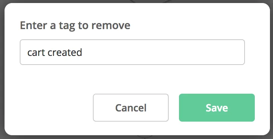273x139 pixels.
Task: Dismiss the dialog using Cancel
Action: point(131,108)
